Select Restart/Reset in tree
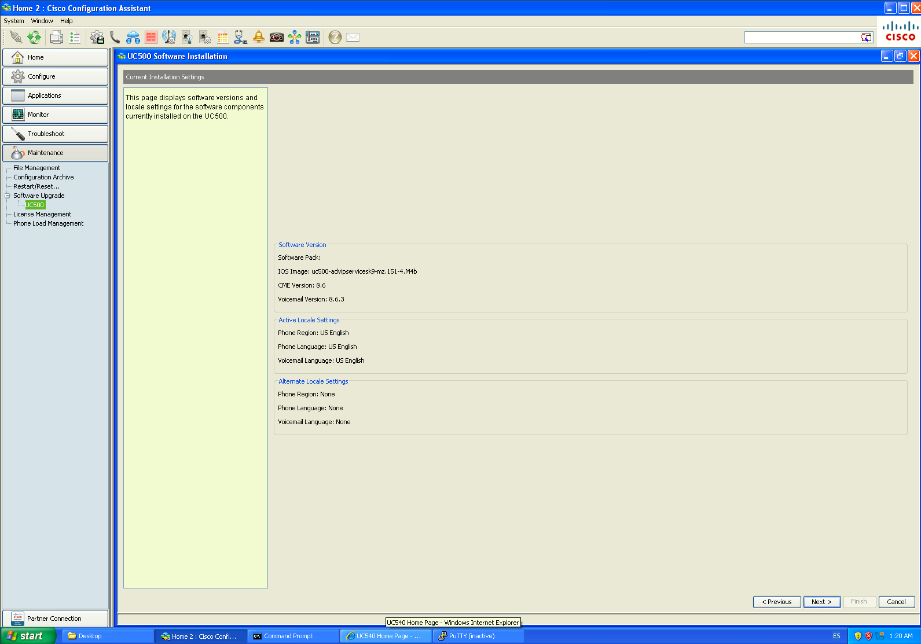Image resolution: width=921 pixels, height=644 pixels. pos(36,186)
